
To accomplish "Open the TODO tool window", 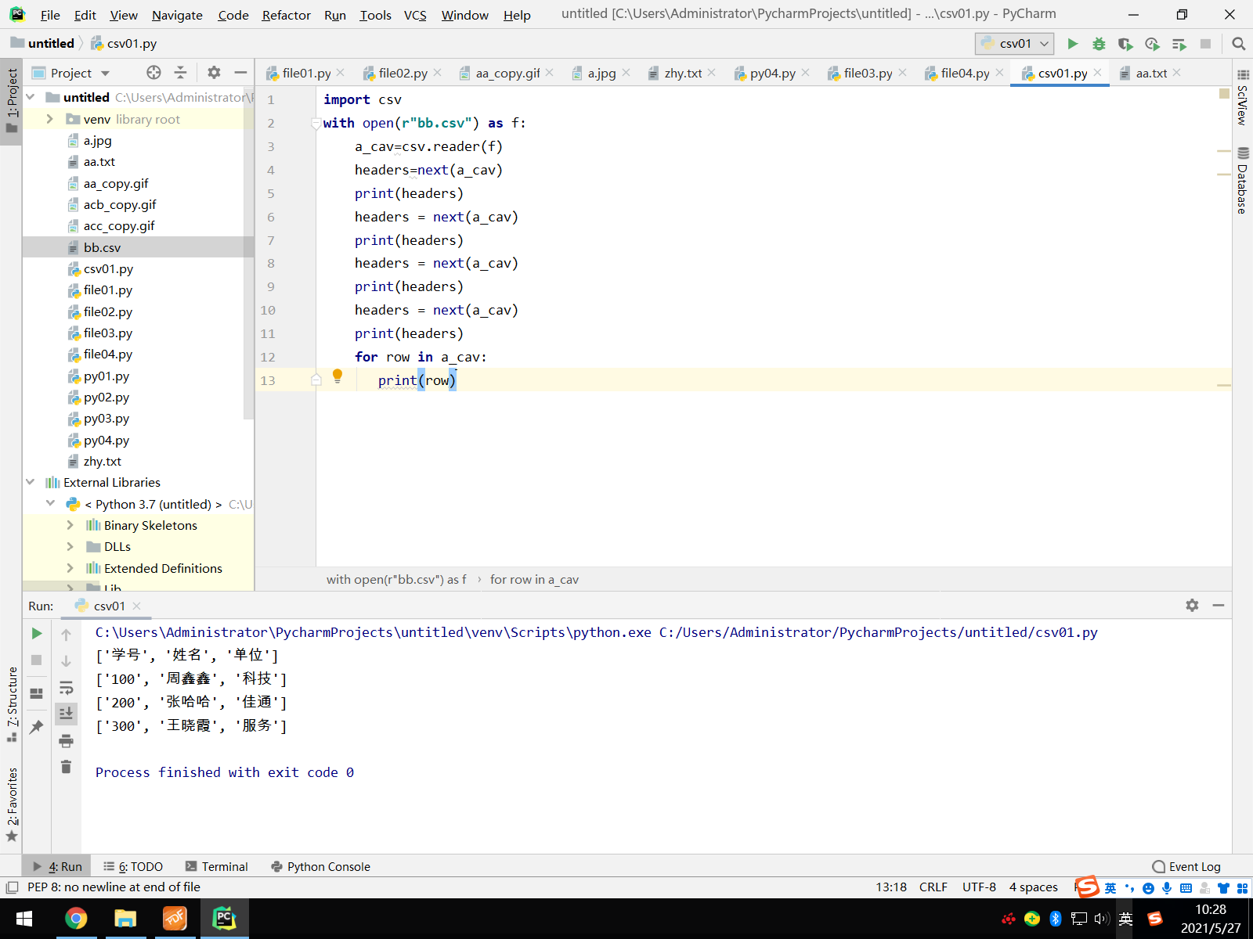I will click(x=133, y=866).
